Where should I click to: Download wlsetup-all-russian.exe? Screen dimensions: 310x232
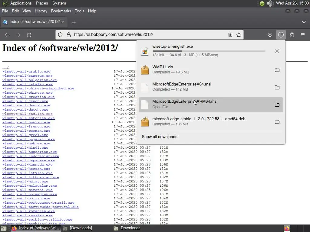tap(28, 215)
